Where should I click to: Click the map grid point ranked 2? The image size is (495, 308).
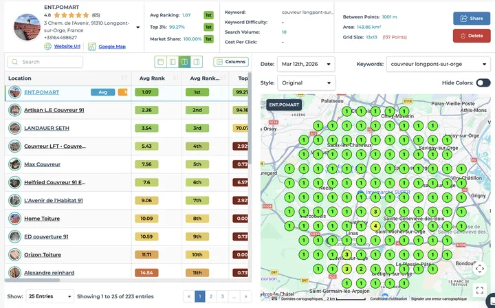click(x=361, y=269)
